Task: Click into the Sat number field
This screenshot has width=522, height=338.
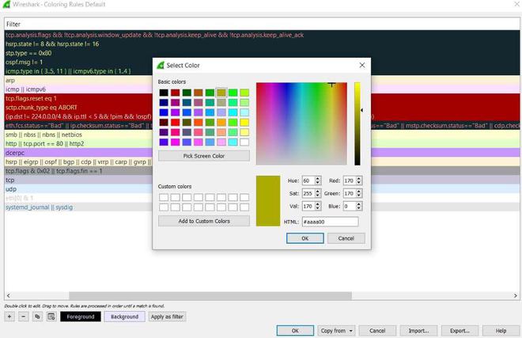Action: 308,193
